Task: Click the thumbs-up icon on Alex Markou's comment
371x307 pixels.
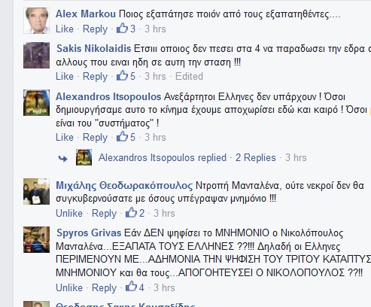Action: click(x=122, y=28)
